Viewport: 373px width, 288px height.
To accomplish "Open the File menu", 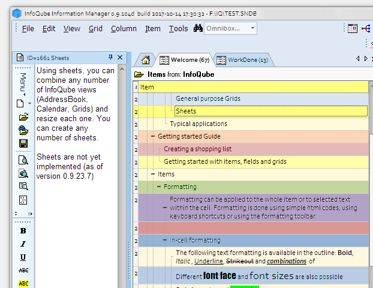I will tap(28, 29).
